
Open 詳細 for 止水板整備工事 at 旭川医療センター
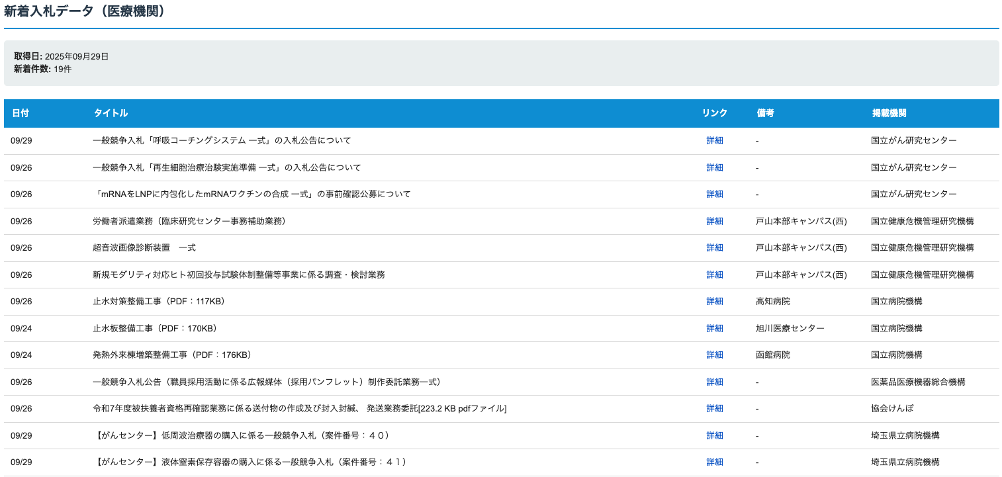coord(715,328)
